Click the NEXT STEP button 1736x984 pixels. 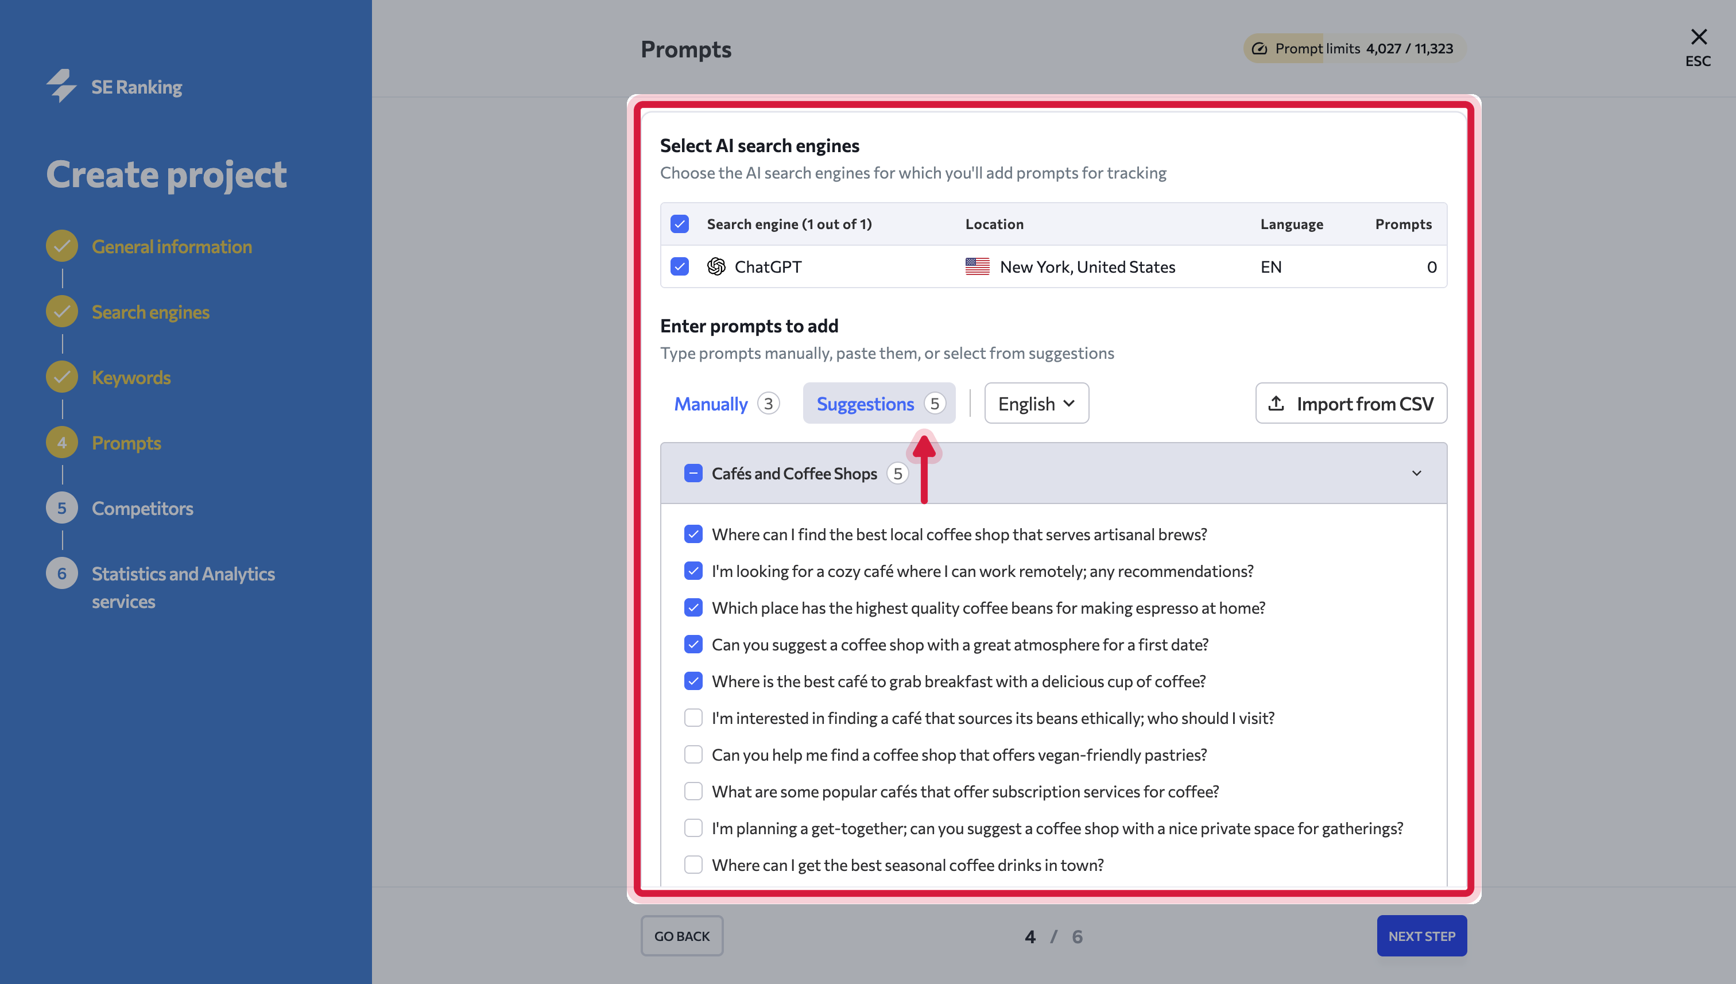1422,936
